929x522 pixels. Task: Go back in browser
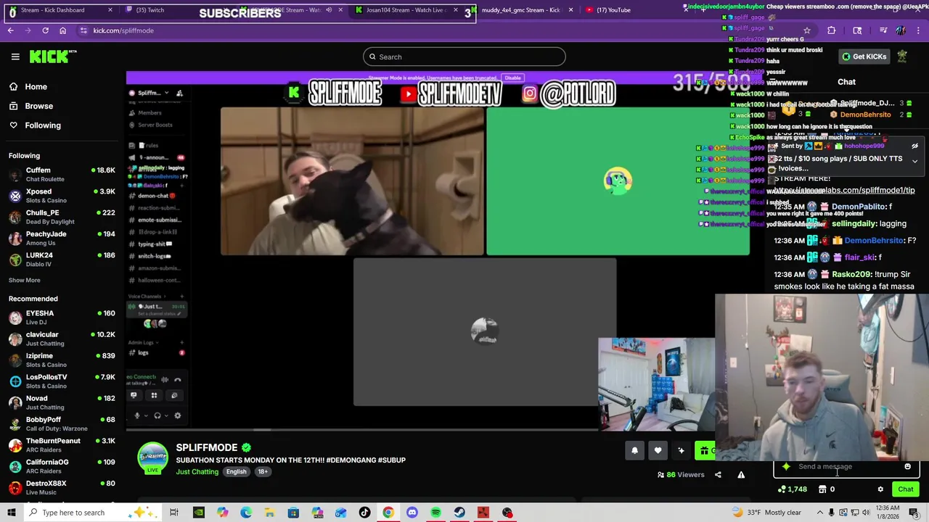[x=10, y=30]
